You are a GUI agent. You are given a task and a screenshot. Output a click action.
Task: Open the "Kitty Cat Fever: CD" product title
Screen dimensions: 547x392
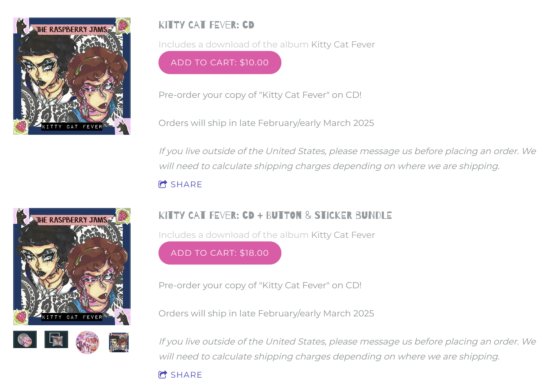[x=206, y=25]
